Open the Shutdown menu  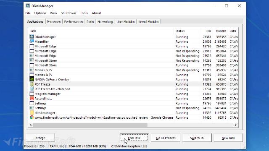tap(68, 13)
